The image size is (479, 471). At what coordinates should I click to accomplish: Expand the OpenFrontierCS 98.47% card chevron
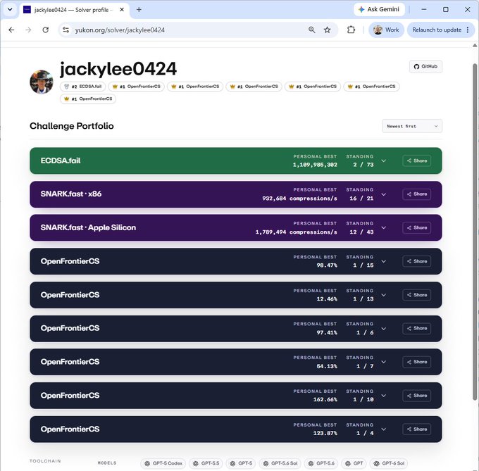[x=384, y=261]
